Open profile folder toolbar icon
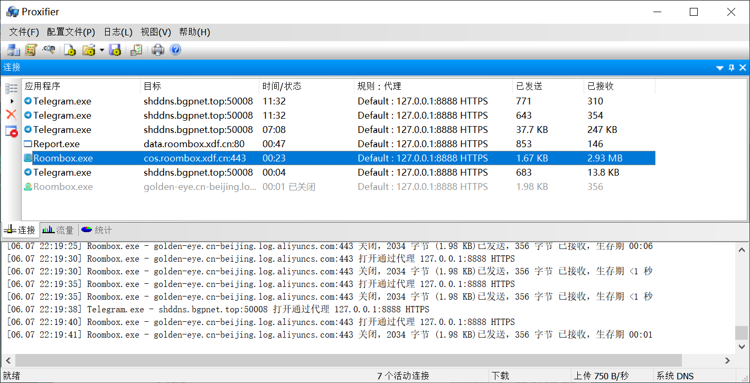Screen dimensions: 750x383 coord(89,50)
